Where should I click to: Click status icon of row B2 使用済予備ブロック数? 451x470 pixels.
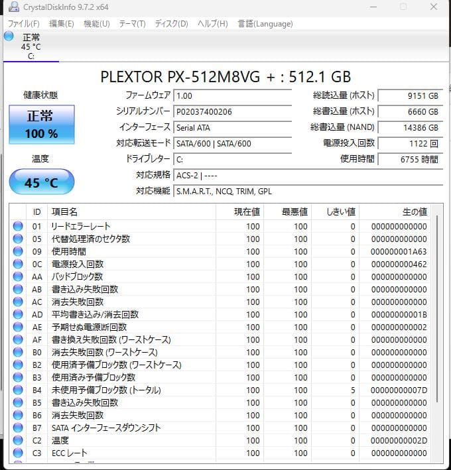[x=18, y=365]
